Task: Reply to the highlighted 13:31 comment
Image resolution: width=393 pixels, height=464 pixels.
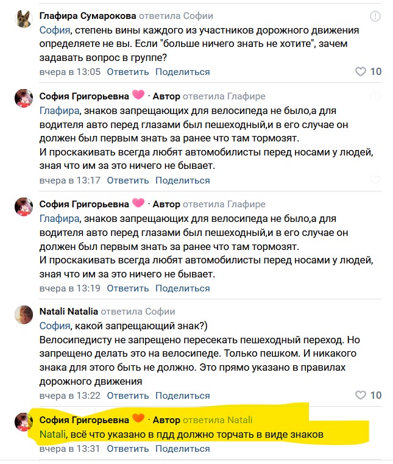Action: (128, 449)
